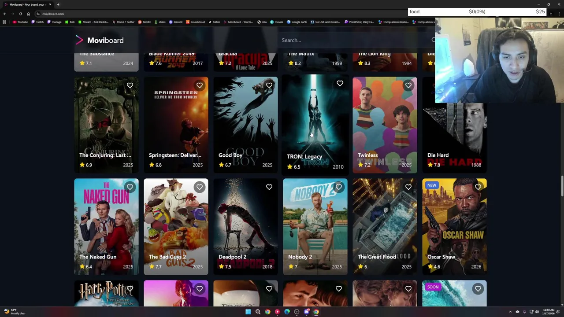This screenshot has height=317, width=564.
Task: Open OBS Studio from the taskbar
Action: click(297, 312)
